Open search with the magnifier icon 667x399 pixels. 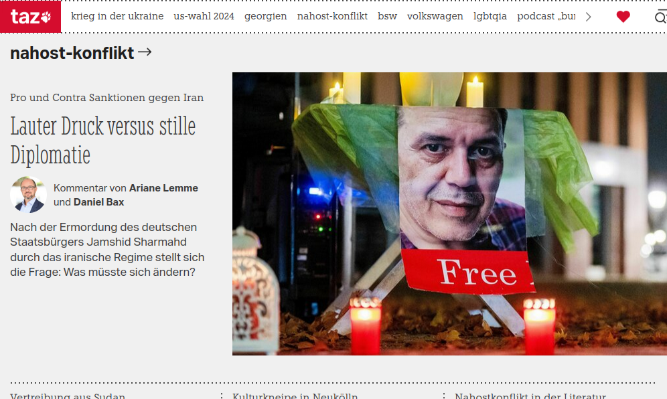click(660, 17)
